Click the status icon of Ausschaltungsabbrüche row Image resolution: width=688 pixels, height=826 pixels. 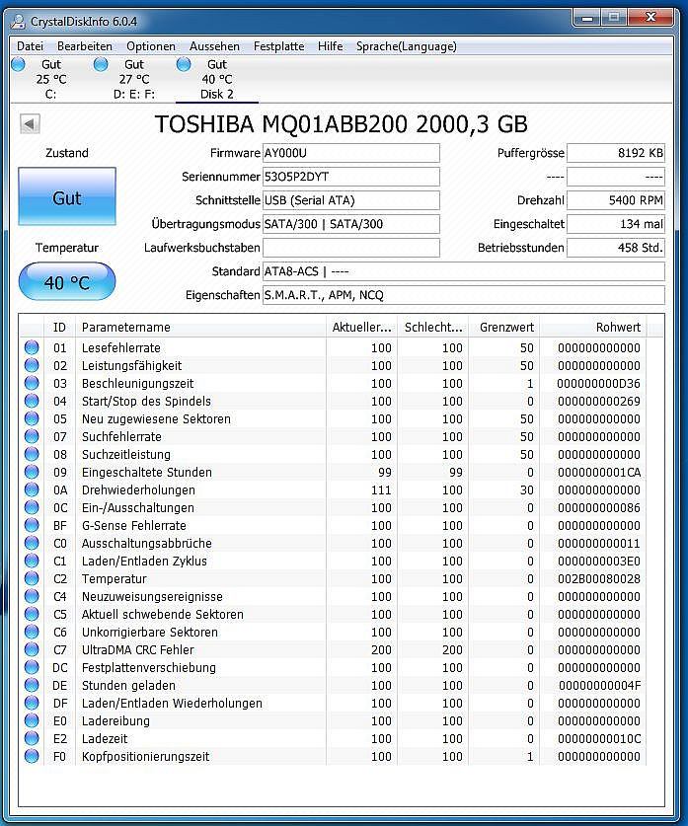(x=32, y=543)
